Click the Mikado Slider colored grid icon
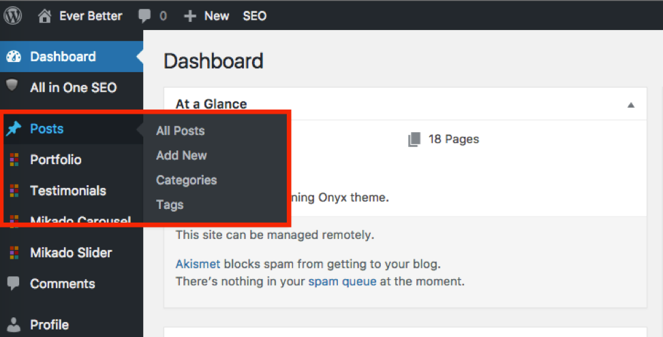663x337 pixels. (x=14, y=253)
